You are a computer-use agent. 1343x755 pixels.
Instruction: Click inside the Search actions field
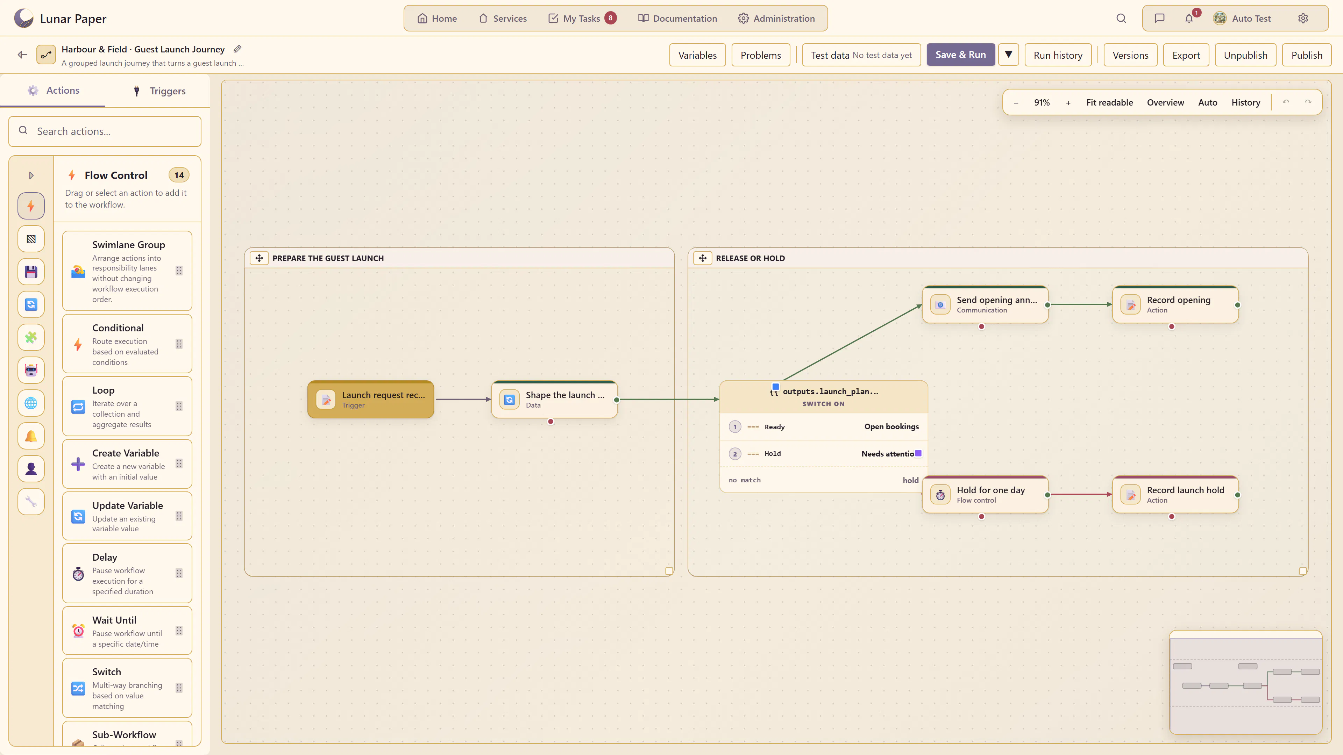(x=105, y=131)
